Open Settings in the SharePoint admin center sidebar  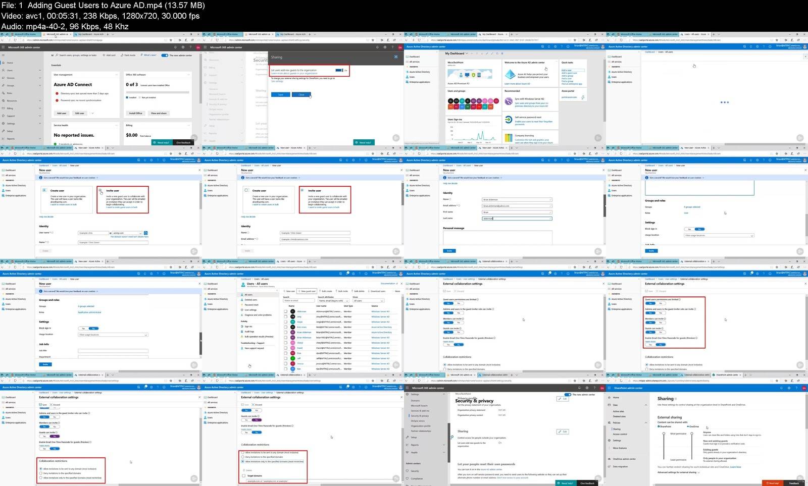click(x=617, y=440)
